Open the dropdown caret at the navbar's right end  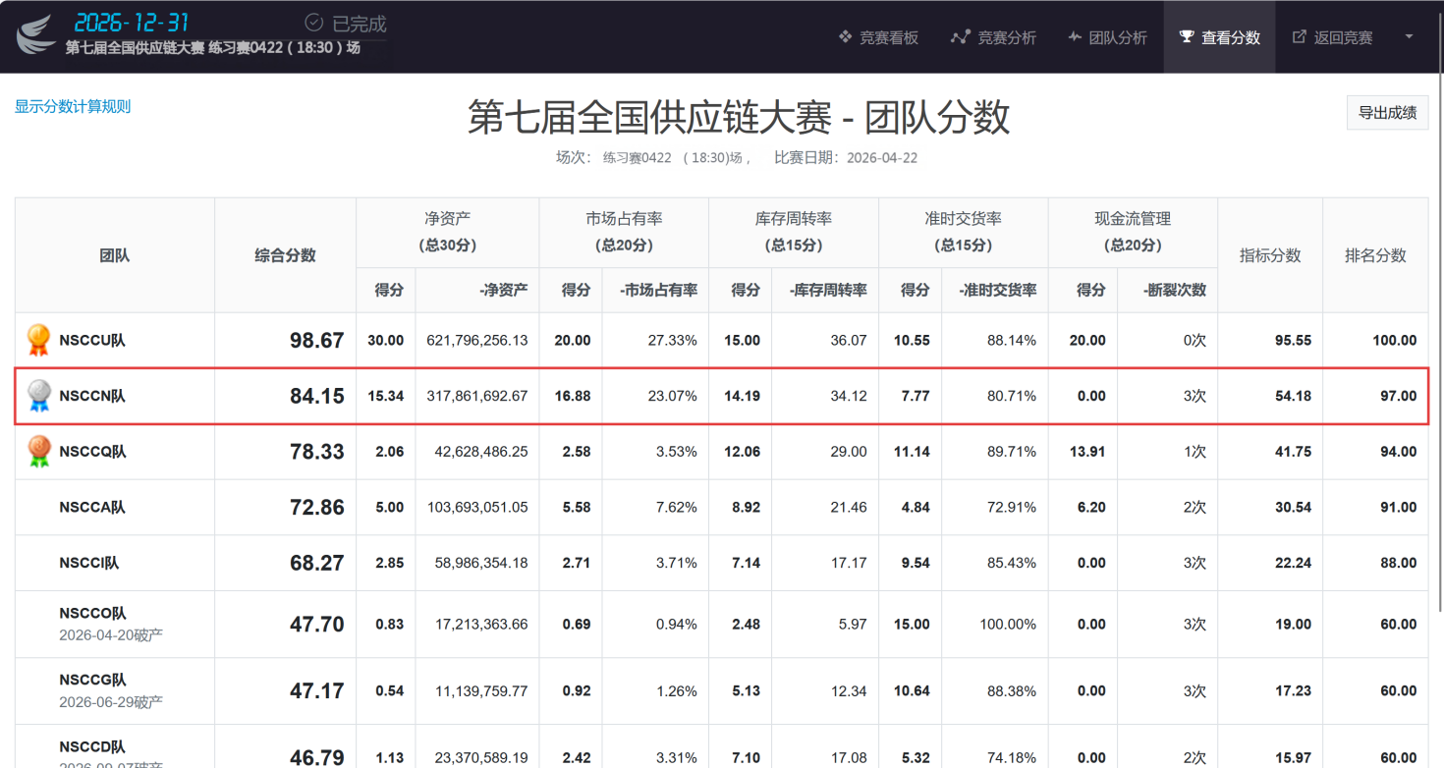pos(1410,36)
